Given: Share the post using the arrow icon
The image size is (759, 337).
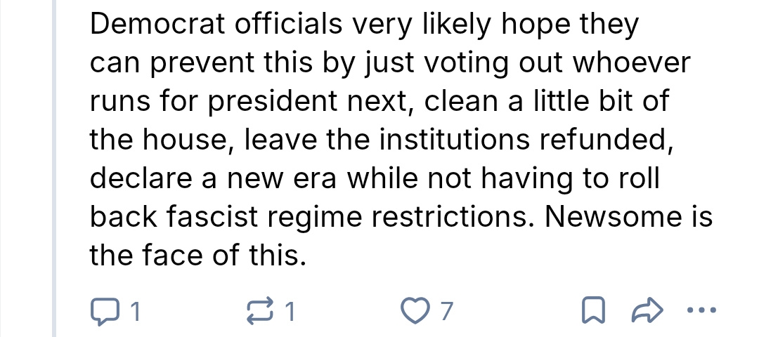Looking at the screenshot, I should coord(646,309).
